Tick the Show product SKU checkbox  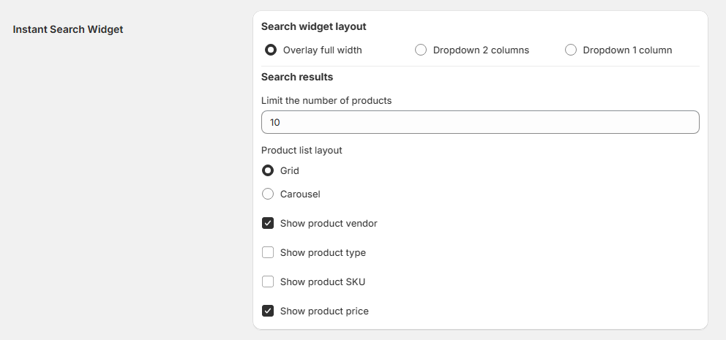pos(268,282)
